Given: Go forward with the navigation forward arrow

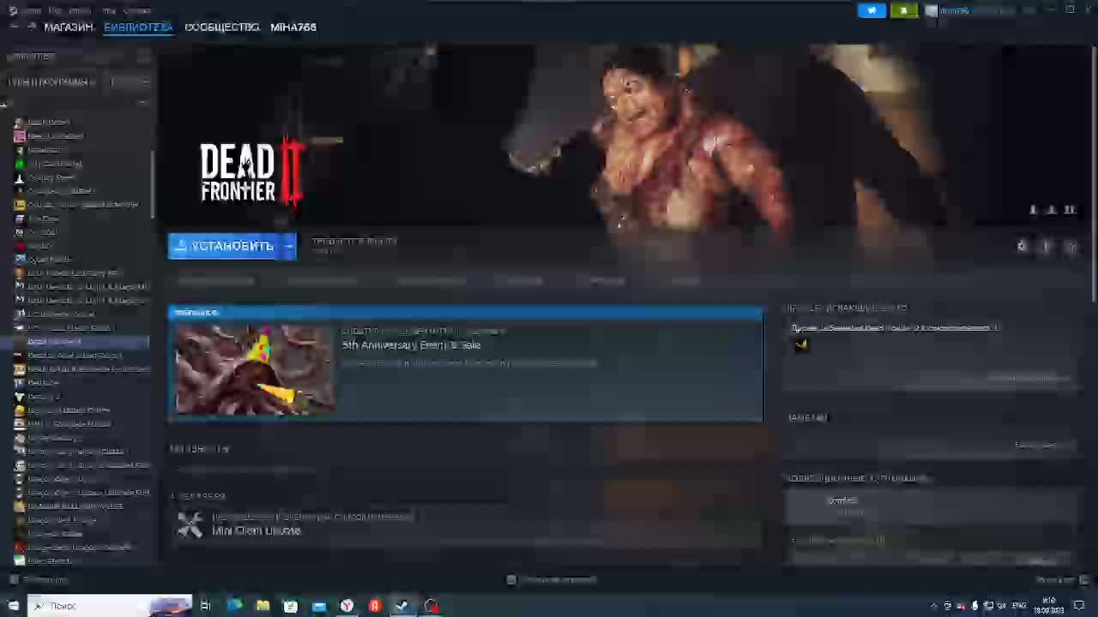Looking at the screenshot, I should pyautogui.click(x=32, y=27).
